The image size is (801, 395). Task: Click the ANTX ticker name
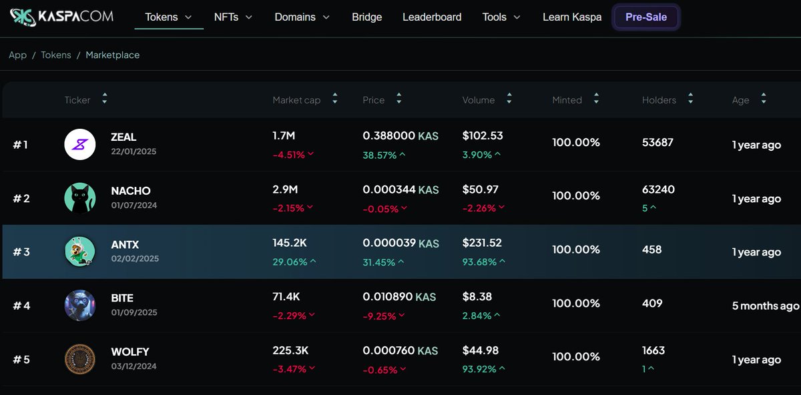[x=125, y=245]
